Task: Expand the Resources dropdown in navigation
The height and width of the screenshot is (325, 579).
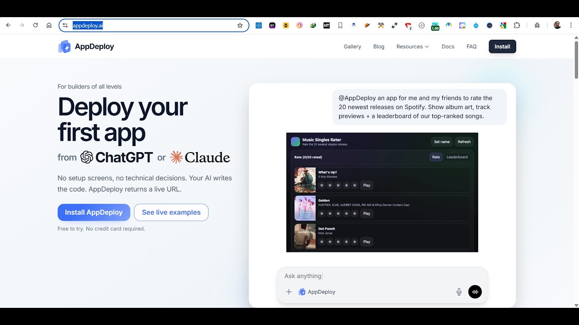Action: (x=413, y=46)
